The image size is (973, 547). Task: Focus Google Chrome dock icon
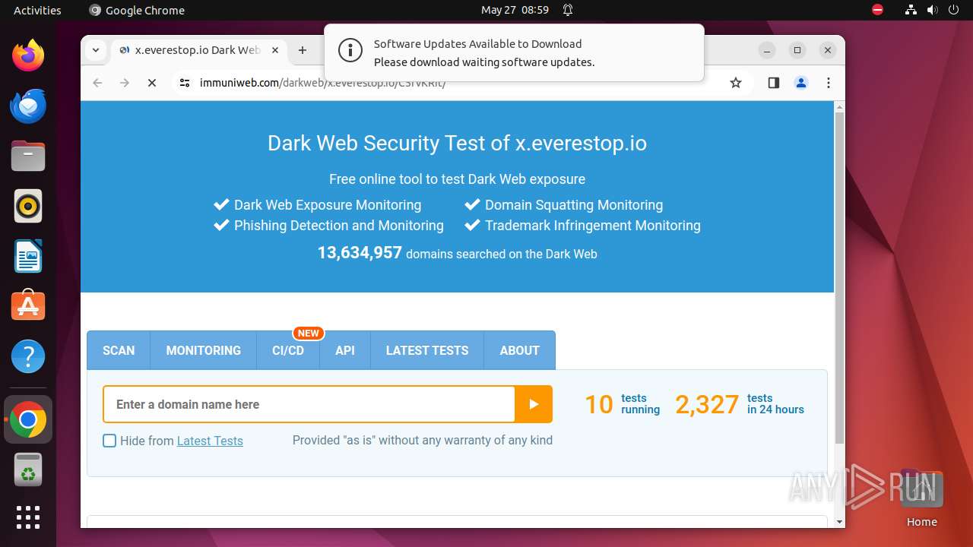tap(28, 419)
